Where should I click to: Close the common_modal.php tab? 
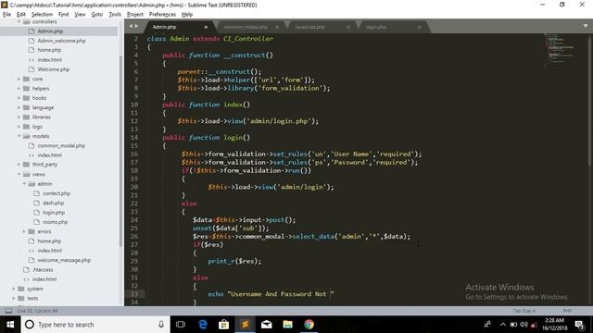point(277,27)
